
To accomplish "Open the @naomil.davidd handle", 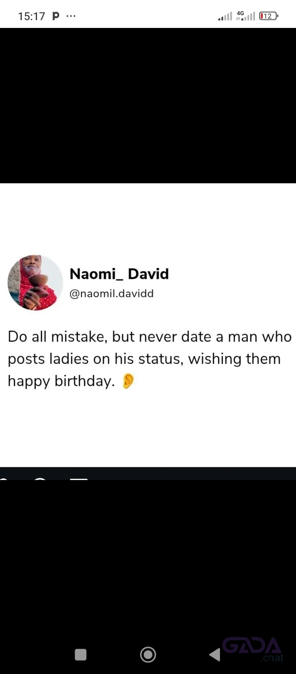I will (111, 293).
